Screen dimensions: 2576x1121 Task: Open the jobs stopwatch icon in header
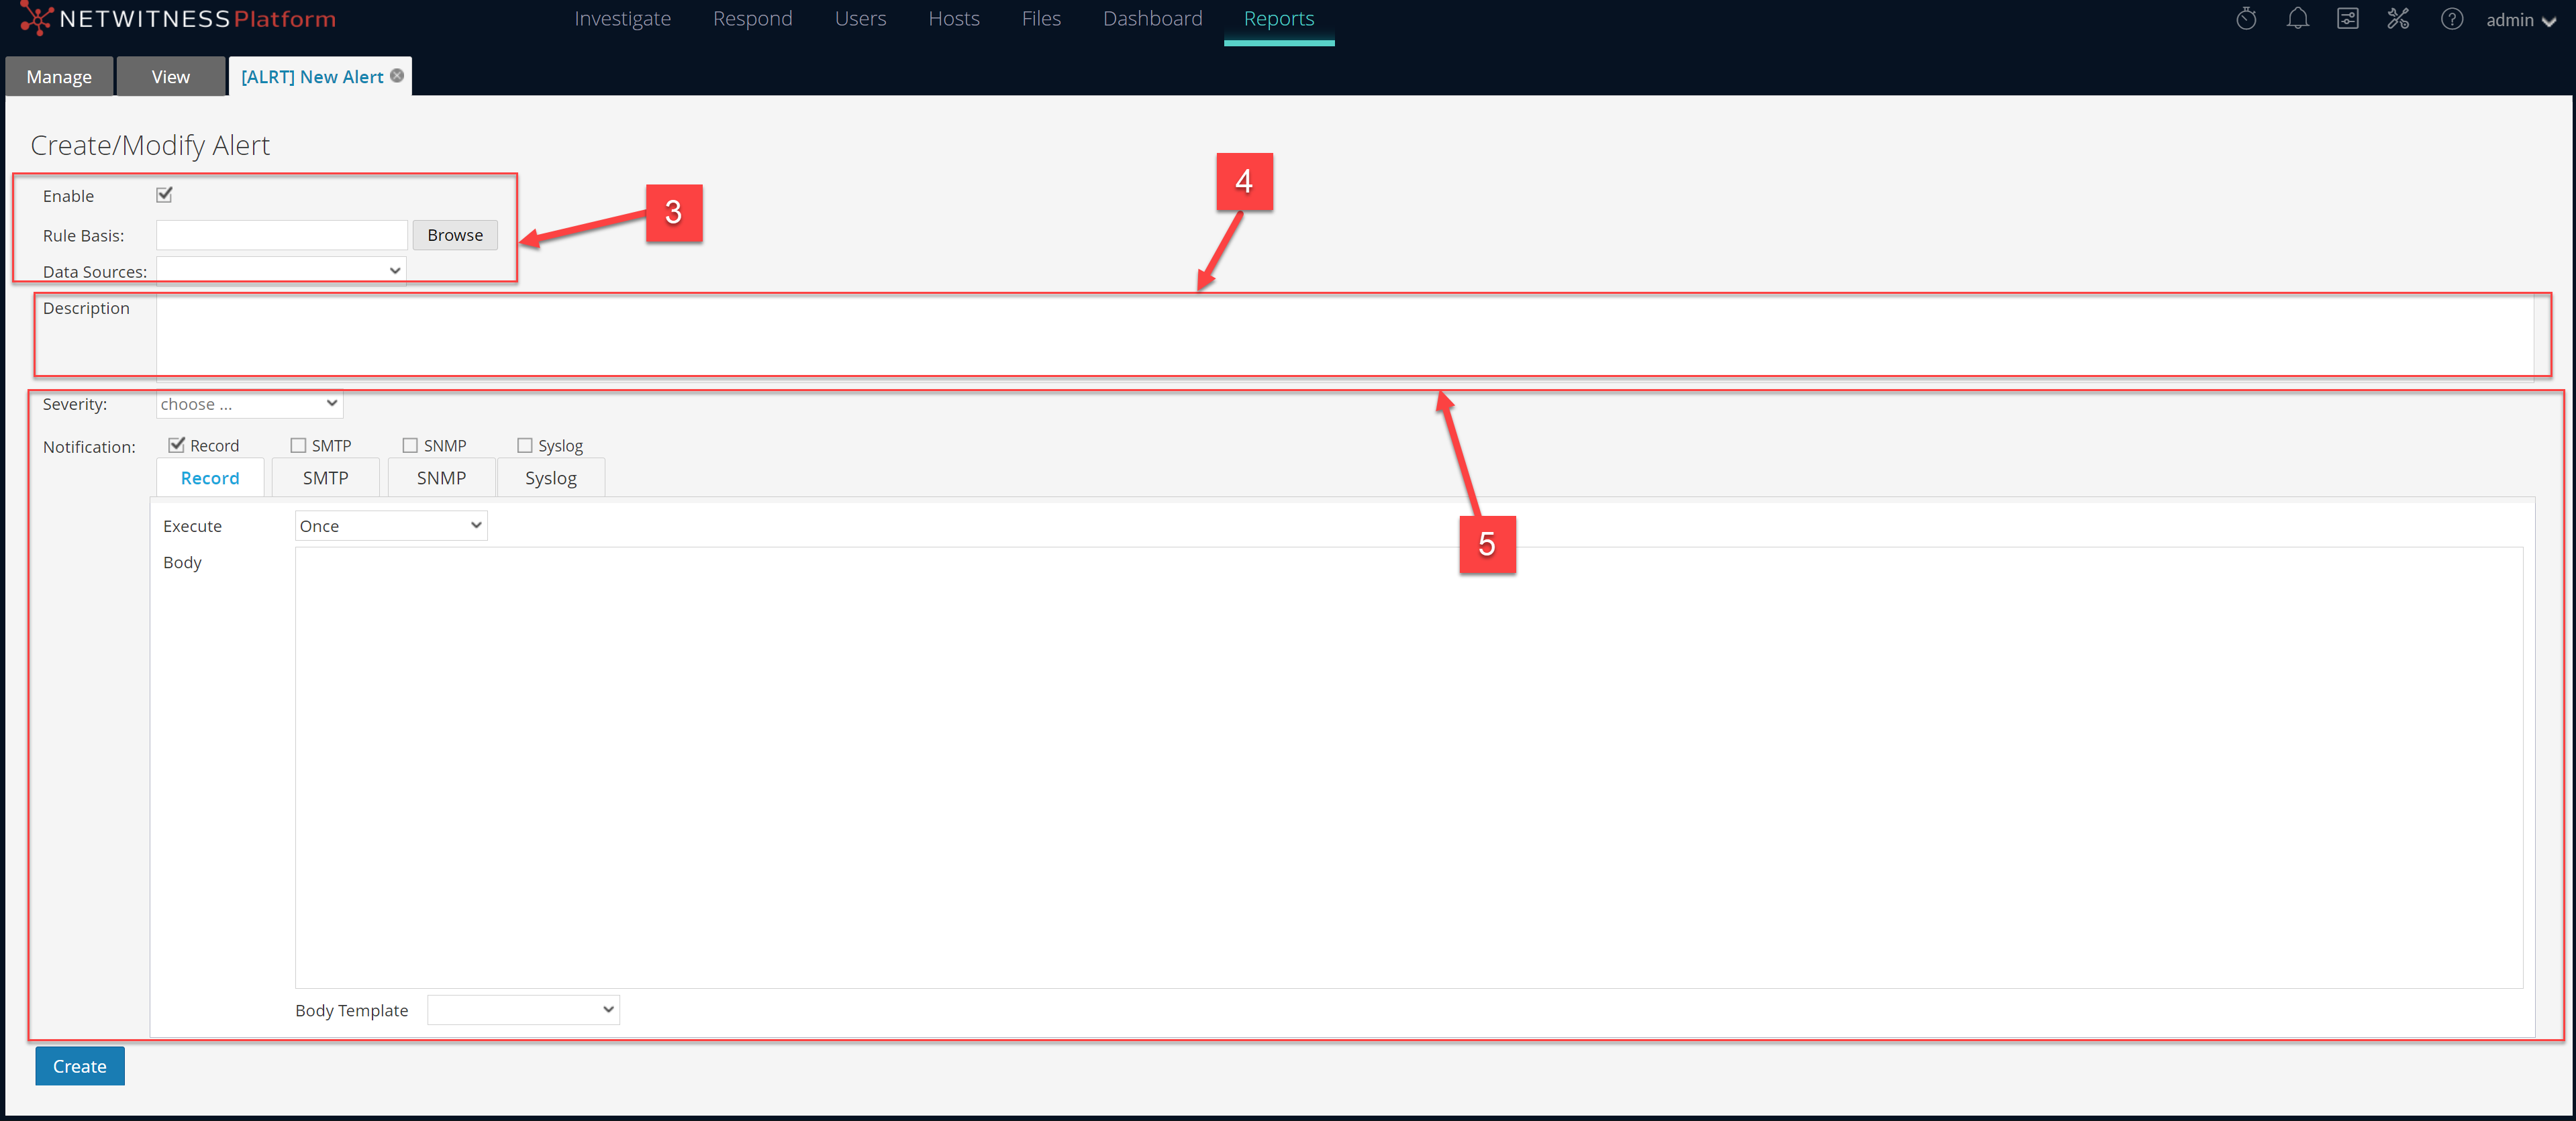[2246, 18]
